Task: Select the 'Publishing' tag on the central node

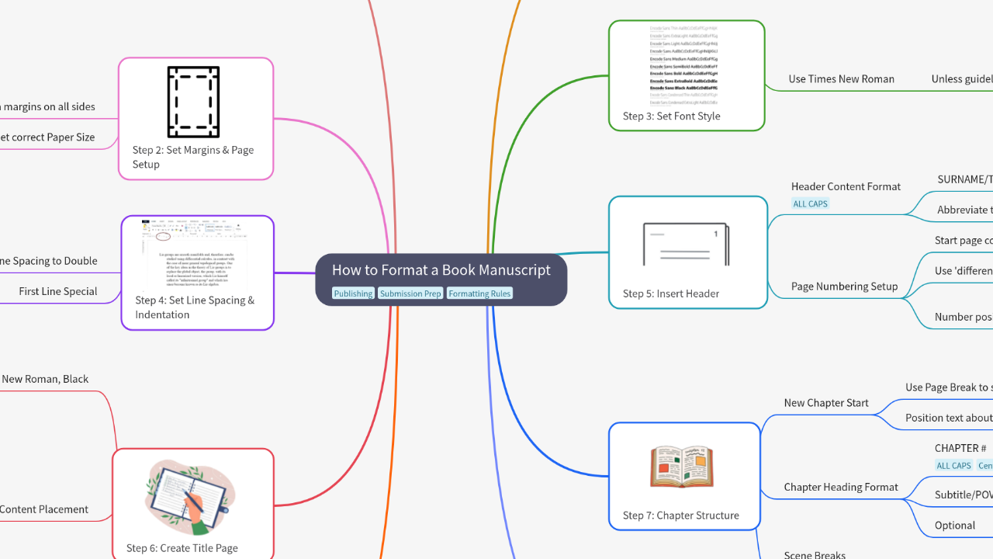Action: tap(353, 293)
